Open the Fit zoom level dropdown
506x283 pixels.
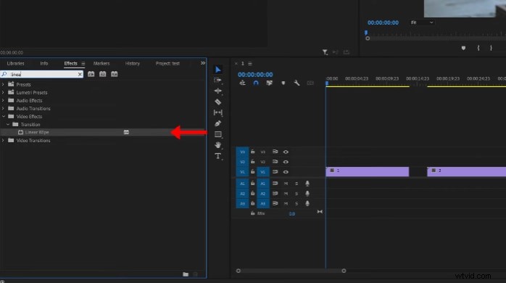click(x=421, y=22)
